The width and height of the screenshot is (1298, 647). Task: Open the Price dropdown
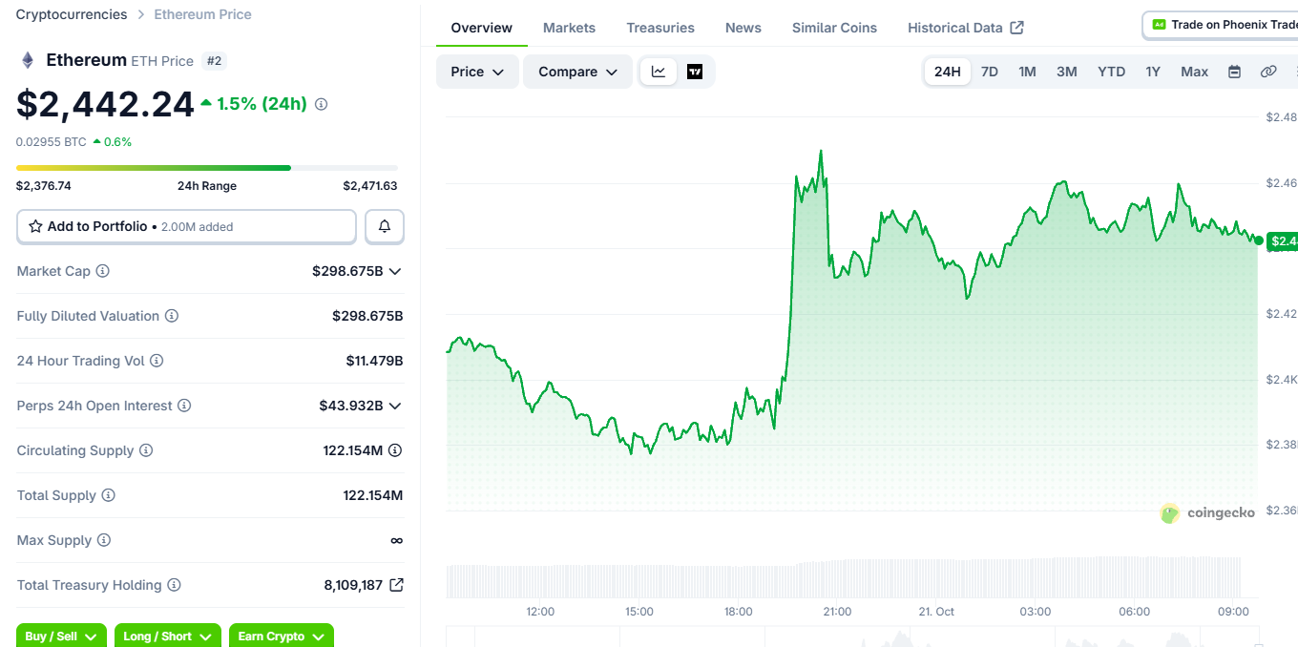(x=477, y=72)
